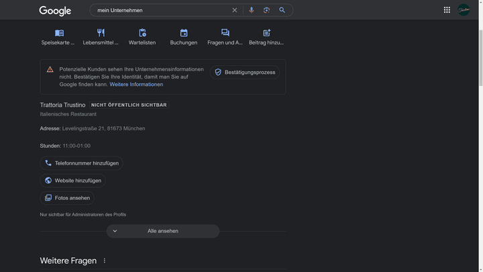
Task: Clear the search field with X icon
Action: pos(235,10)
